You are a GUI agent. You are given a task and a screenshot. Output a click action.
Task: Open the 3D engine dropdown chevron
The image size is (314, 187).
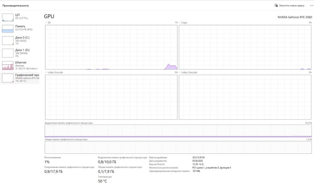tap(46, 23)
